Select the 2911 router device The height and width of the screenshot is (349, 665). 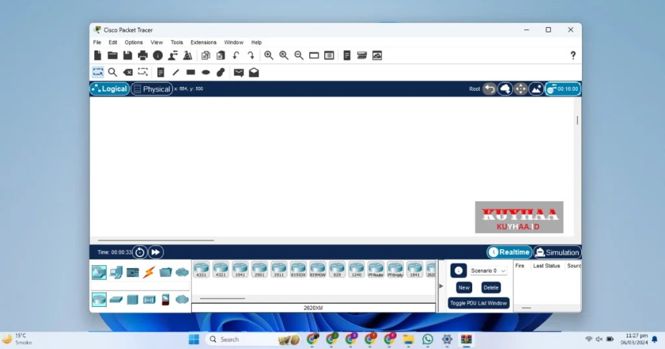pos(279,269)
